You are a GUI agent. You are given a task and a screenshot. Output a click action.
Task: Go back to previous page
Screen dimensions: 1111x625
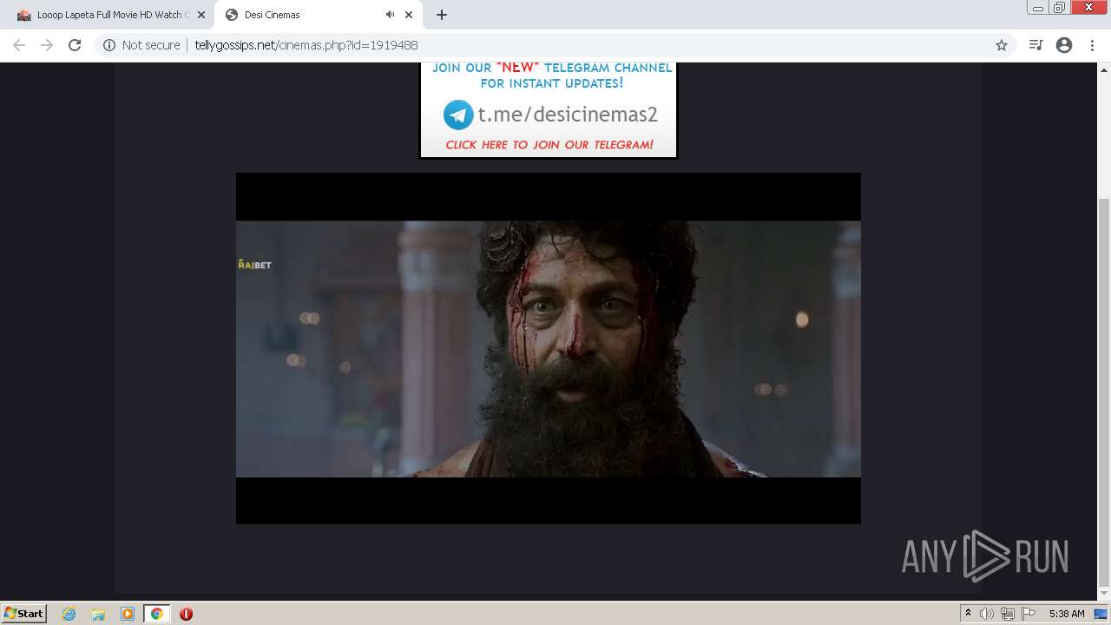click(19, 45)
